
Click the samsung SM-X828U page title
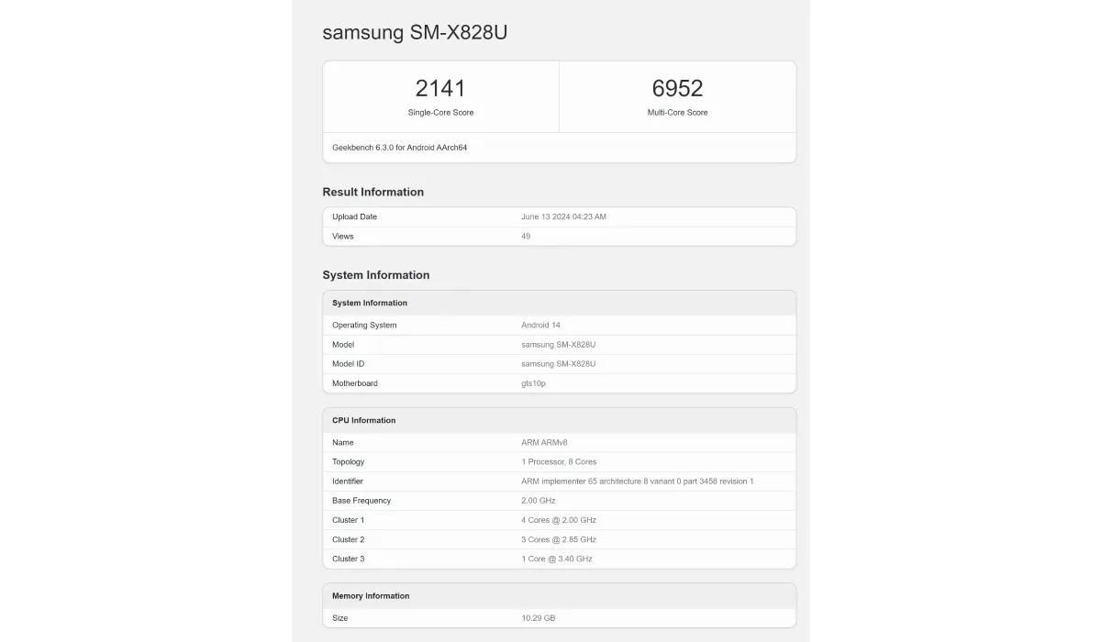coord(415,32)
